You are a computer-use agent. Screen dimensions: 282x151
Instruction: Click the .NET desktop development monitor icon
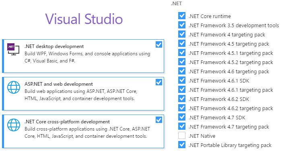pyautogui.click(x=13, y=49)
